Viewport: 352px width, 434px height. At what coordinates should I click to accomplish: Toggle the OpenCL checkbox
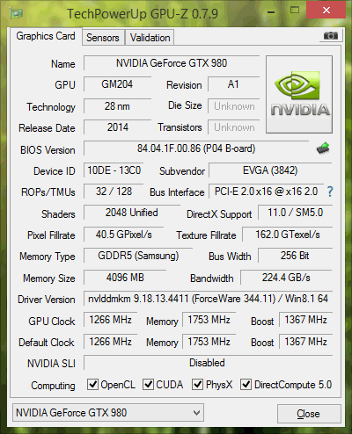tap(92, 384)
